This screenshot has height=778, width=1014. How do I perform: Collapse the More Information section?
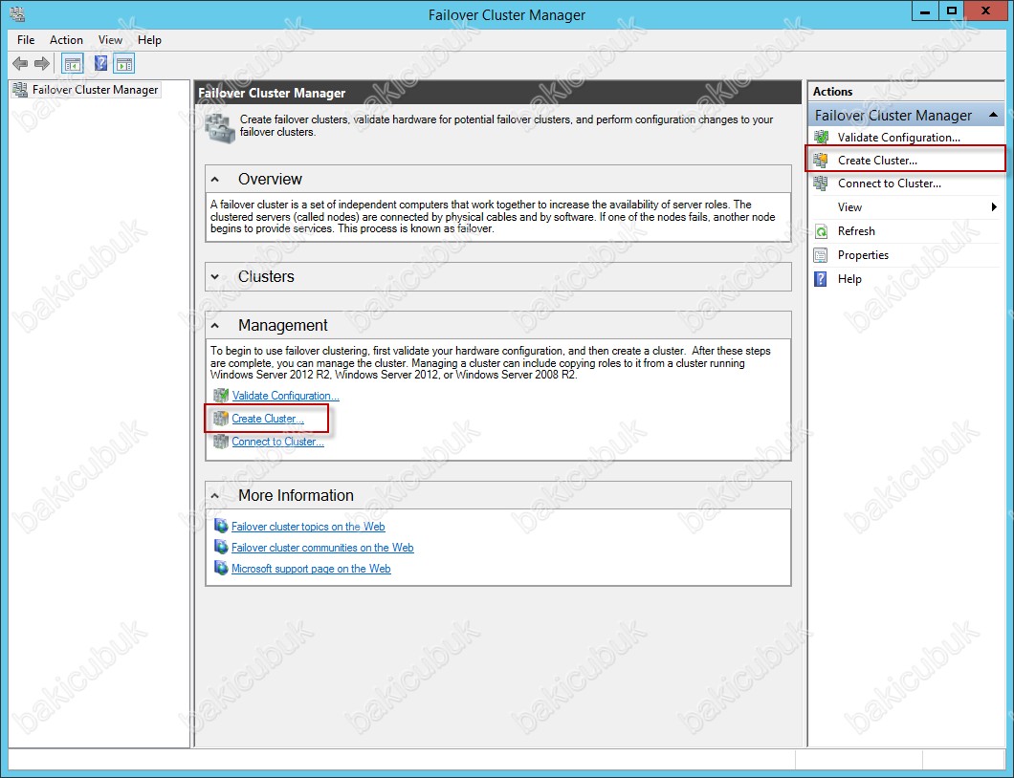coord(215,496)
